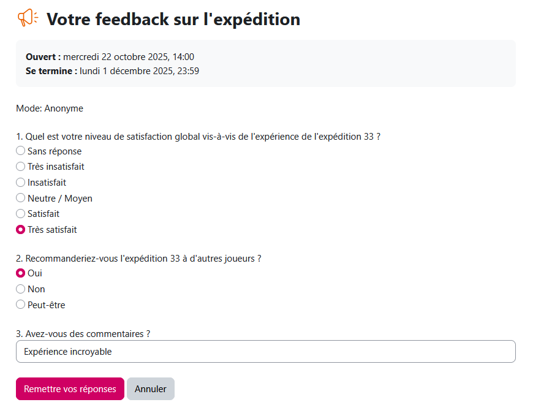Click question 1 satisfaction level text
Viewport: 533px width, 413px height.
coord(198,137)
